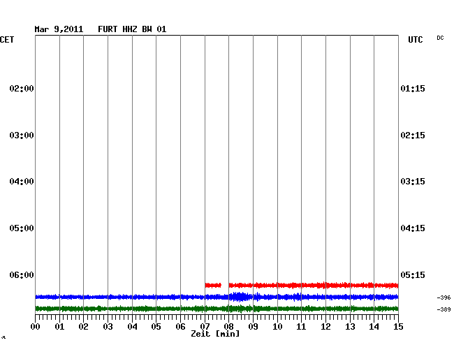Viewport: 454px width, 345px height.
Task: Click the 06:00 CET time label
Action: pos(22,274)
